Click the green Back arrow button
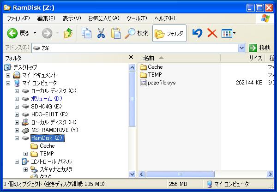The image size is (277, 192). pyautogui.click(x=12, y=33)
